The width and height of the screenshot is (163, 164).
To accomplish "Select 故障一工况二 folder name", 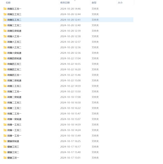I will 14,130.
